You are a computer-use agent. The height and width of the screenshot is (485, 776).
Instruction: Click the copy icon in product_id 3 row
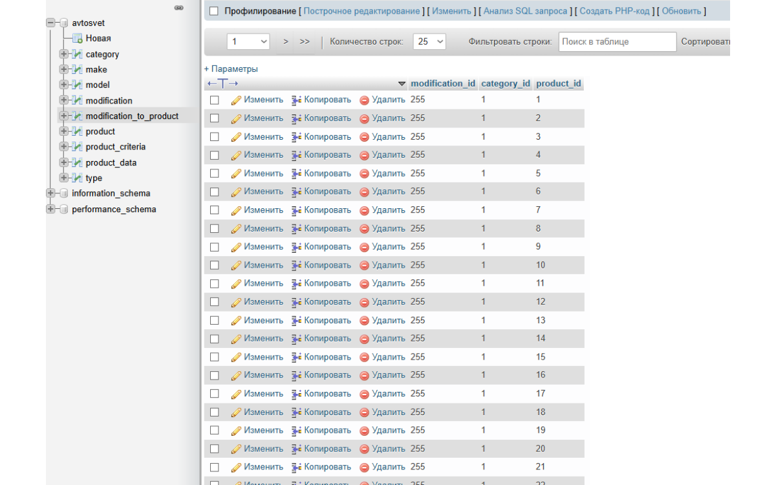pos(296,137)
